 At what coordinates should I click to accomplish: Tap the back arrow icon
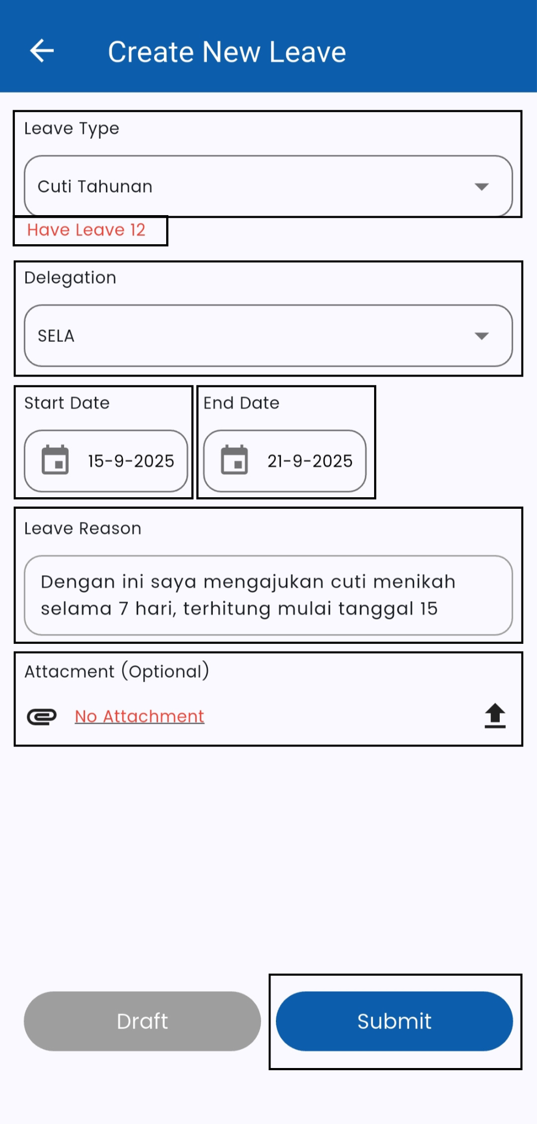pyautogui.click(x=42, y=51)
